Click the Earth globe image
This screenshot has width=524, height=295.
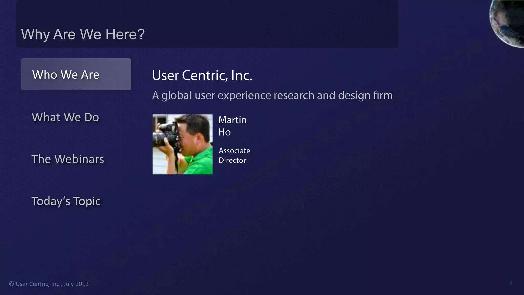pos(507,24)
